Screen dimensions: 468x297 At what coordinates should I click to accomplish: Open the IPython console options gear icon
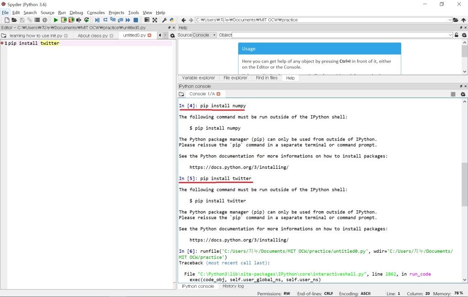pyautogui.click(x=463, y=94)
